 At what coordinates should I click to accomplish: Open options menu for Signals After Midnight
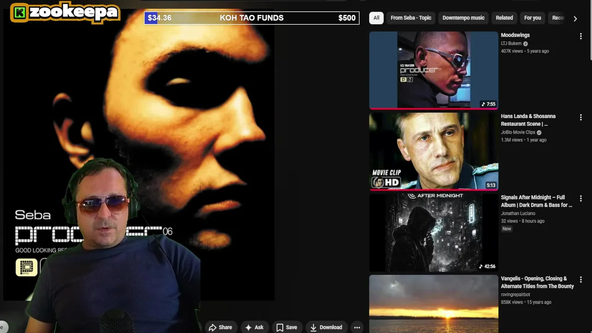click(581, 198)
